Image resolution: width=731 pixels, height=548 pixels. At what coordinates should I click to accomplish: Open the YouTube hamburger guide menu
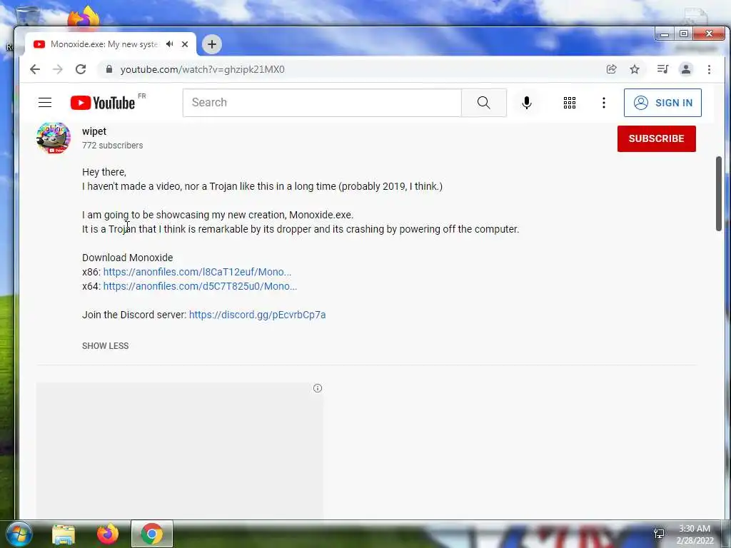click(45, 103)
